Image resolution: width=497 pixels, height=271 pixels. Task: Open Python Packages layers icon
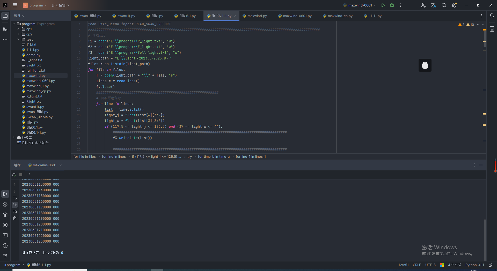click(5, 215)
